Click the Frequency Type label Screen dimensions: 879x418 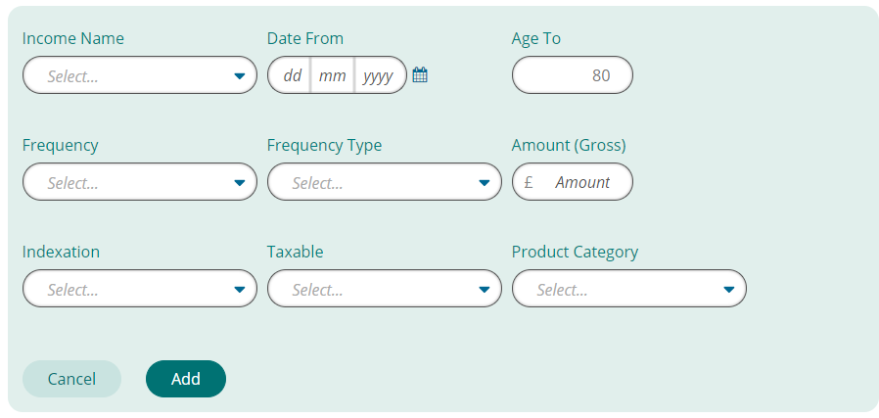(x=324, y=146)
